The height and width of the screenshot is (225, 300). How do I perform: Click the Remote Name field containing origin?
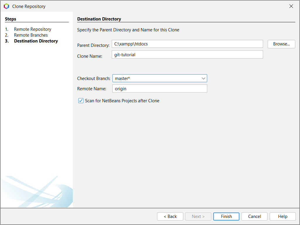pyautogui.click(x=160, y=89)
